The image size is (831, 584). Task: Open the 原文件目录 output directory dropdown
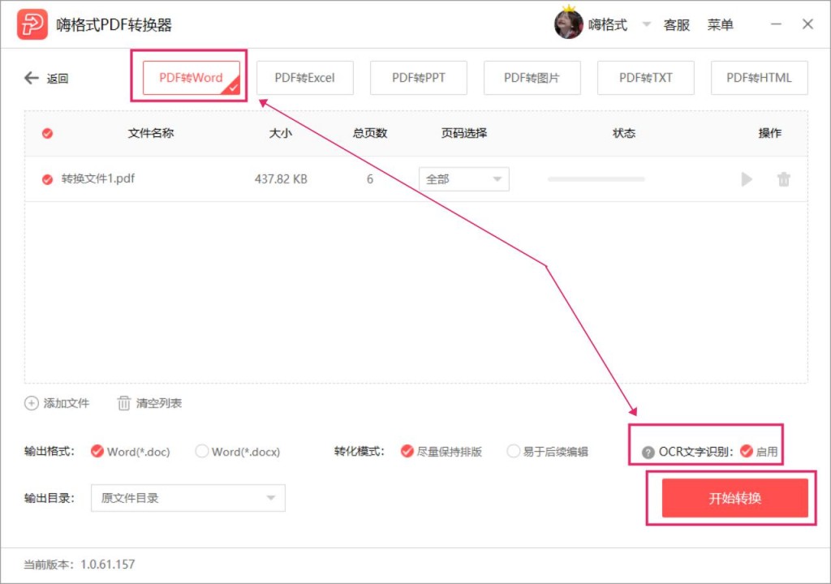[x=188, y=498]
